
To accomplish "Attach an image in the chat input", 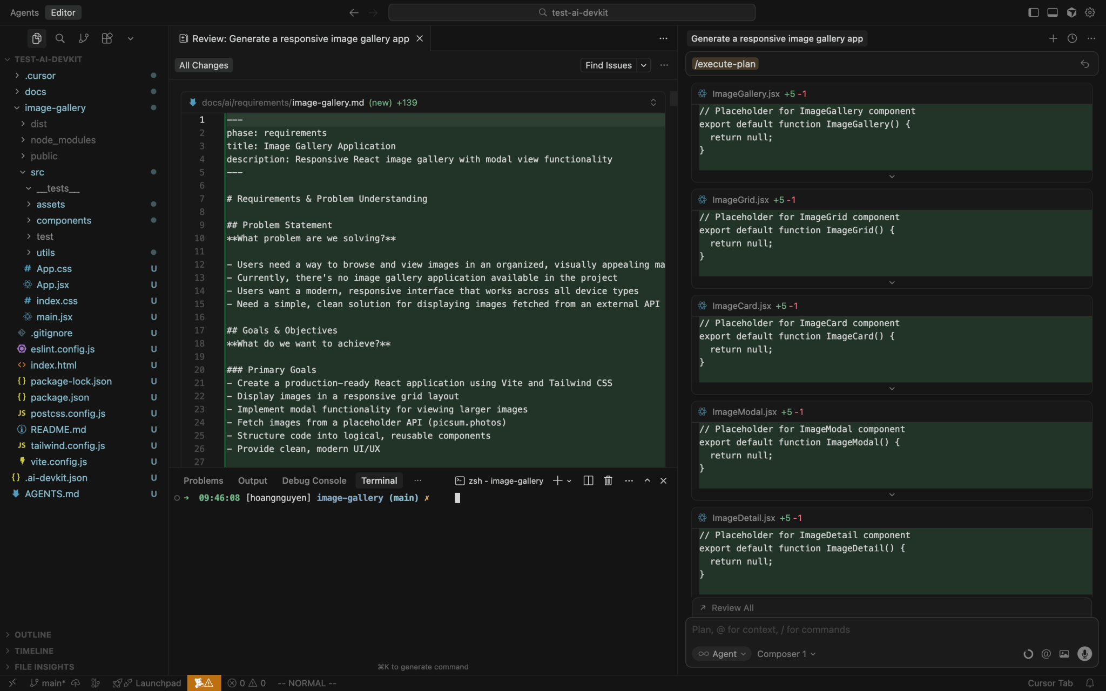I will pyautogui.click(x=1064, y=654).
